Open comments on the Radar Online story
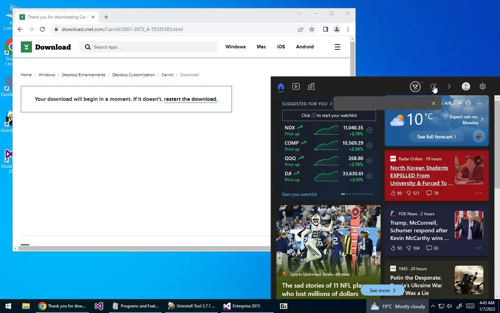Viewport: 500px width, 313px height. click(x=432, y=193)
